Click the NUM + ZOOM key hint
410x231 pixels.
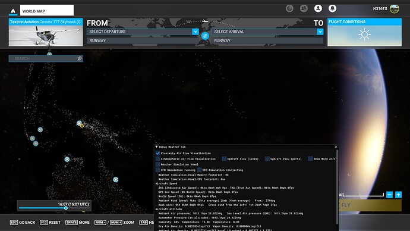coord(122,222)
